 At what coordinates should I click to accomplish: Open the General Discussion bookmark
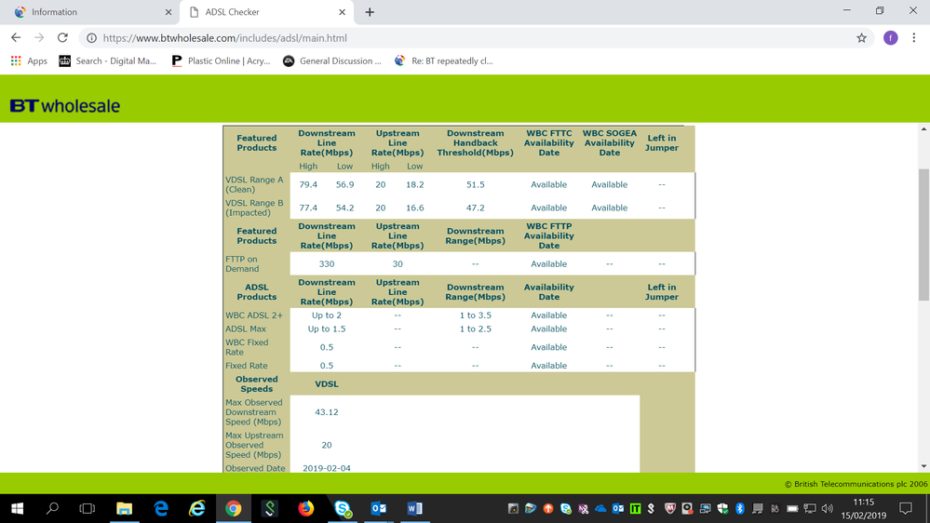click(x=331, y=61)
